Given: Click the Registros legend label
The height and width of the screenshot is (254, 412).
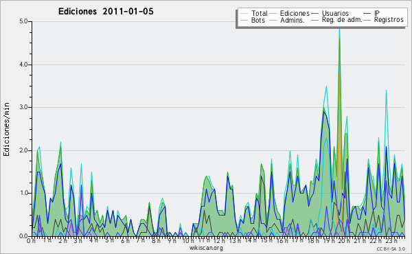Looking at the screenshot, I should [389, 20].
